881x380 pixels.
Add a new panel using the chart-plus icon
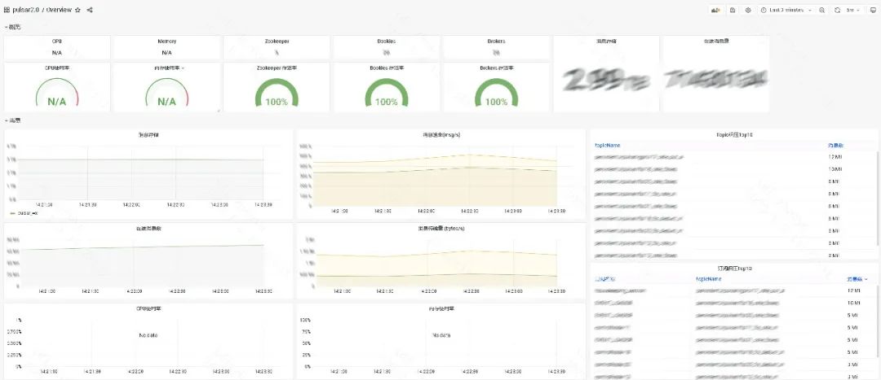click(x=716, y=10)
